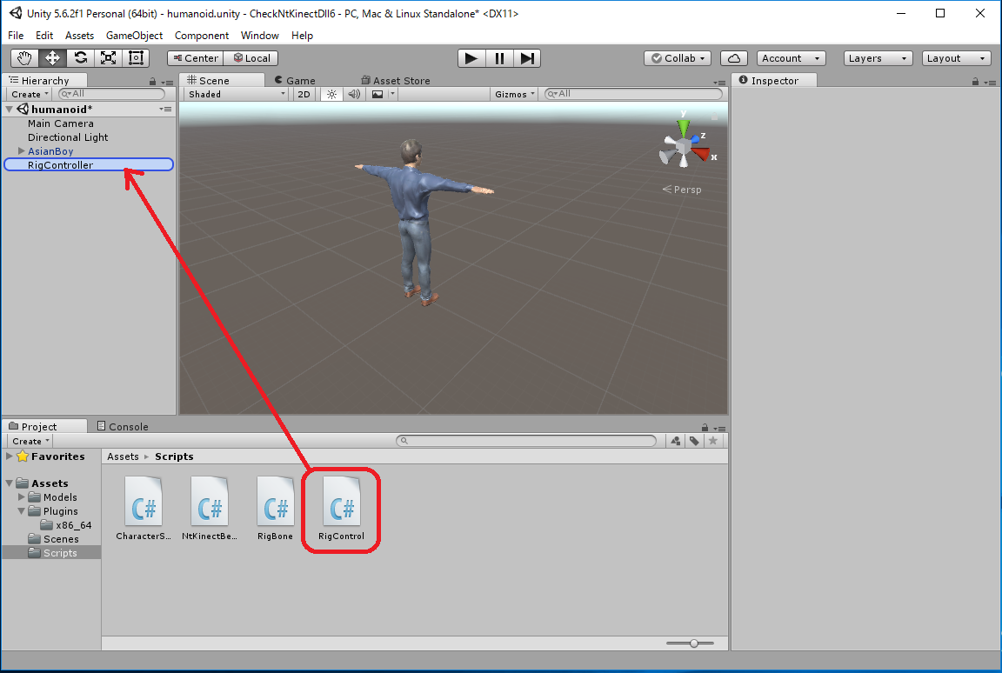Open the Layers dropdown
Image resolution: width=1002 pixels, height=673 pixels.
point(878,58)
